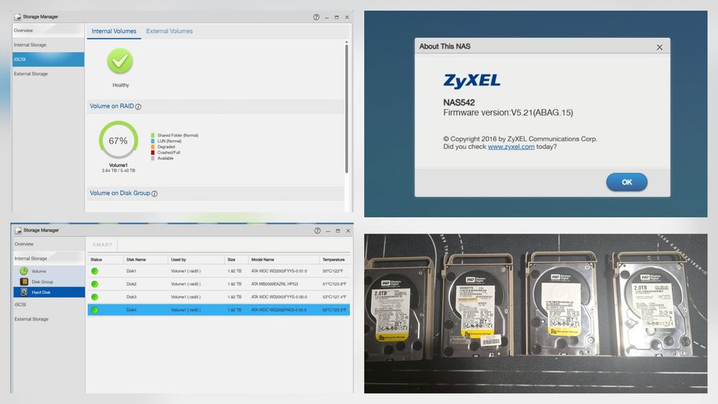Select External Storage in the Internal Volumes window sidebar
718x404 pixels.
(x=48, y=74)
